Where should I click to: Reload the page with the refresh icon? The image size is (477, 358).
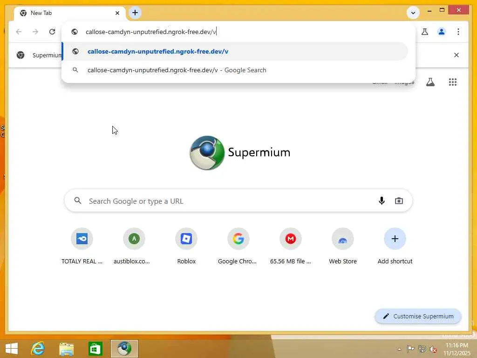pyautogui.click(x=52, y=32)
